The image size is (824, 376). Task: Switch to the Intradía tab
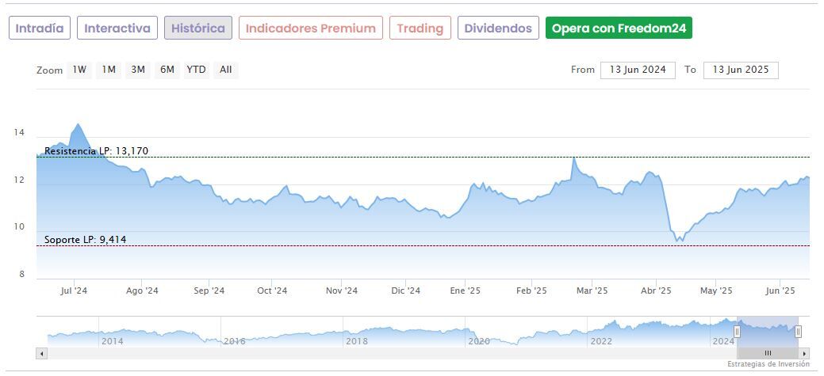(x=40, y=28)
